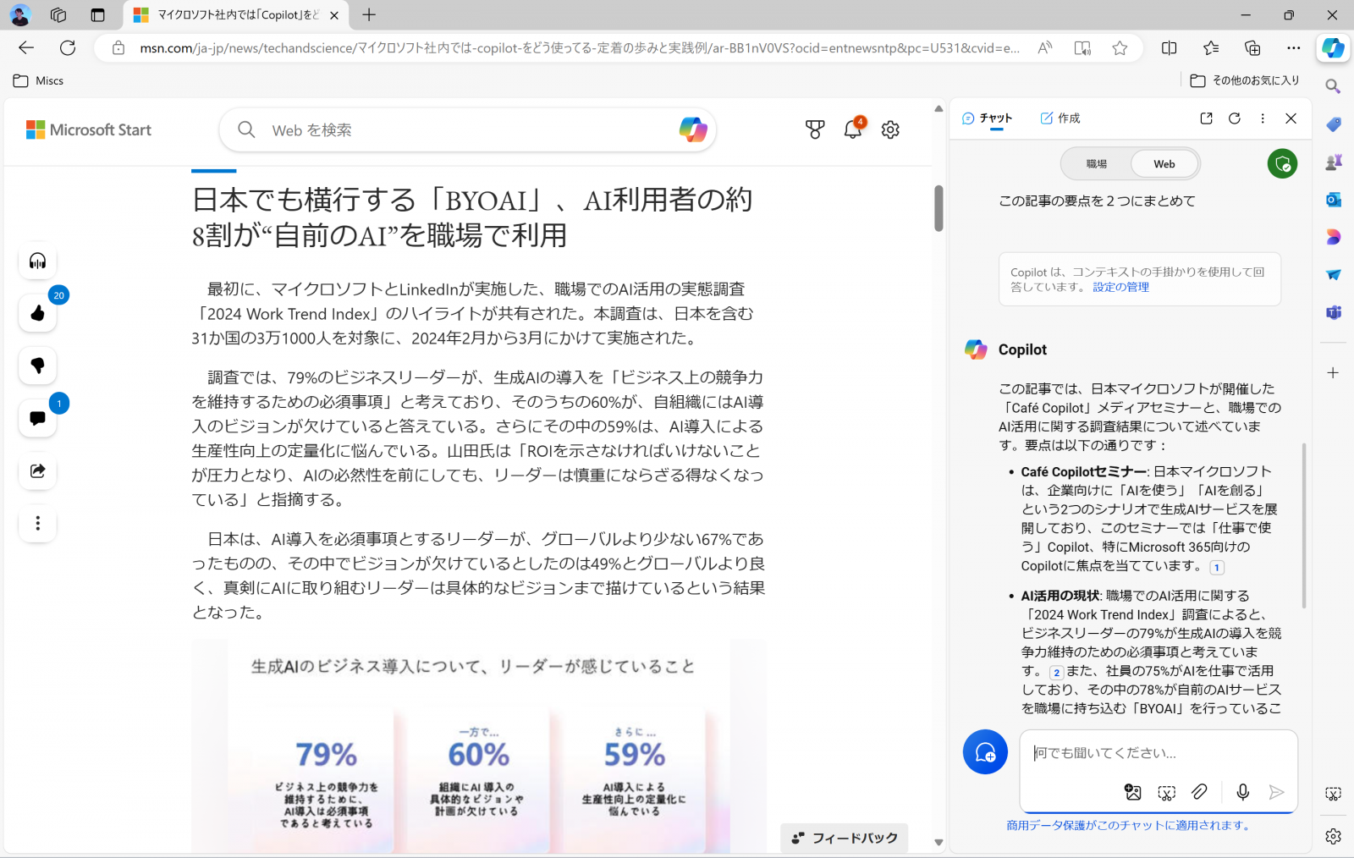Screen dimensions: 1354x858
Task: Open Outlook from the sidebar
Action: pyautogui.click(x=1333, y=200)
